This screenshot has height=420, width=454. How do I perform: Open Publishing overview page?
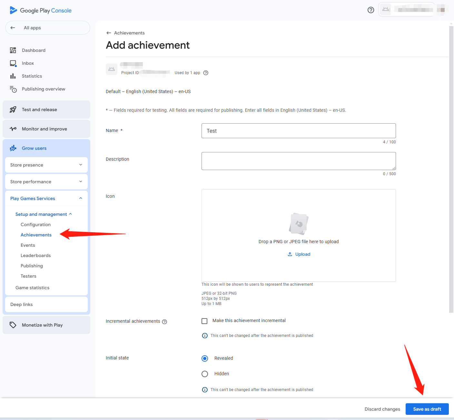[43, 89]
